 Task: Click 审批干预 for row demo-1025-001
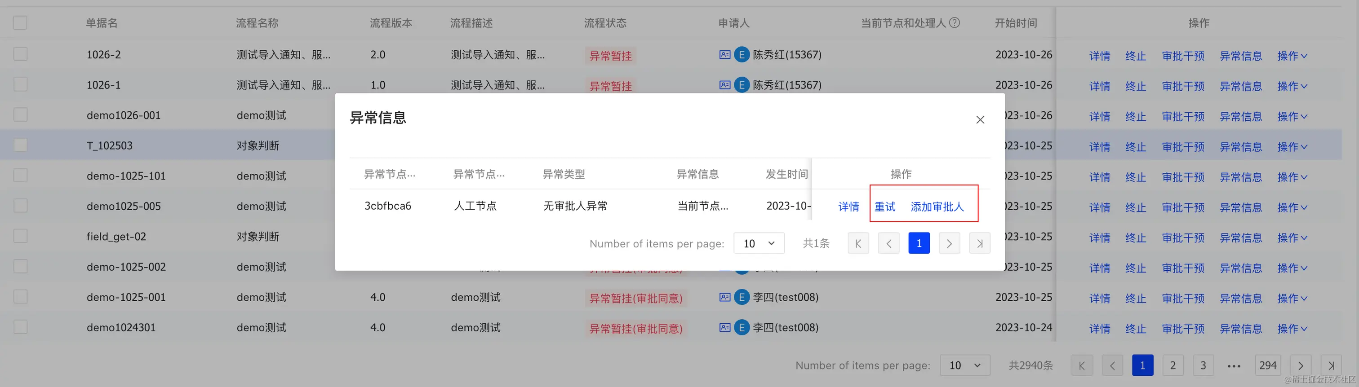[x=1183, y=299]
